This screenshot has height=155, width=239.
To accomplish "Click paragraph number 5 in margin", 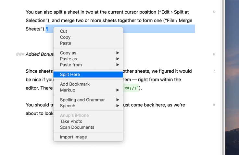I will click(x=214, y=12).
